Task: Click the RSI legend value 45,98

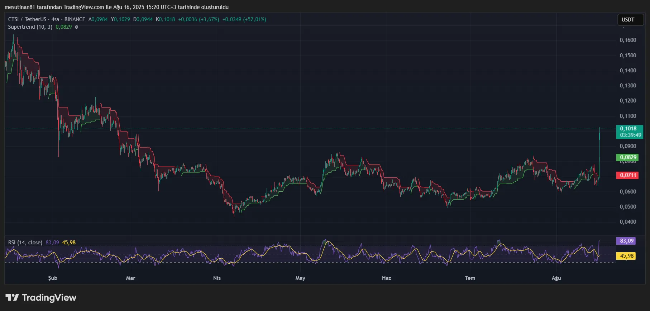Action: point(69,243)
